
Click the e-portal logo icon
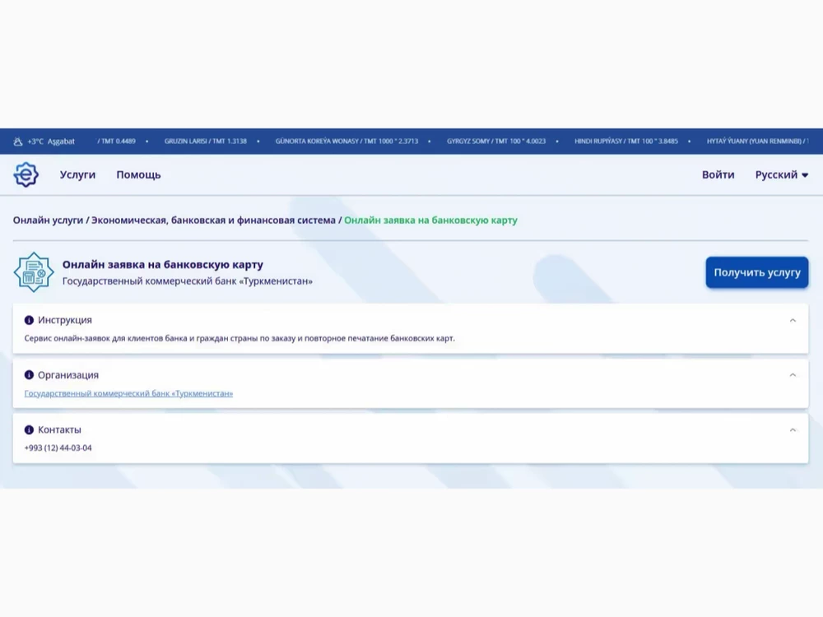point(26,174)
